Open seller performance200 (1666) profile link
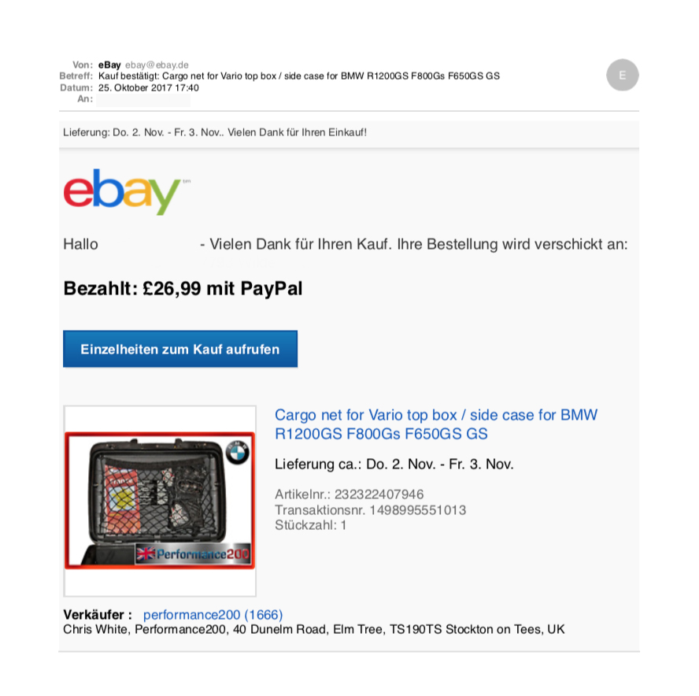The image size is (699, 696). [213, 615]
